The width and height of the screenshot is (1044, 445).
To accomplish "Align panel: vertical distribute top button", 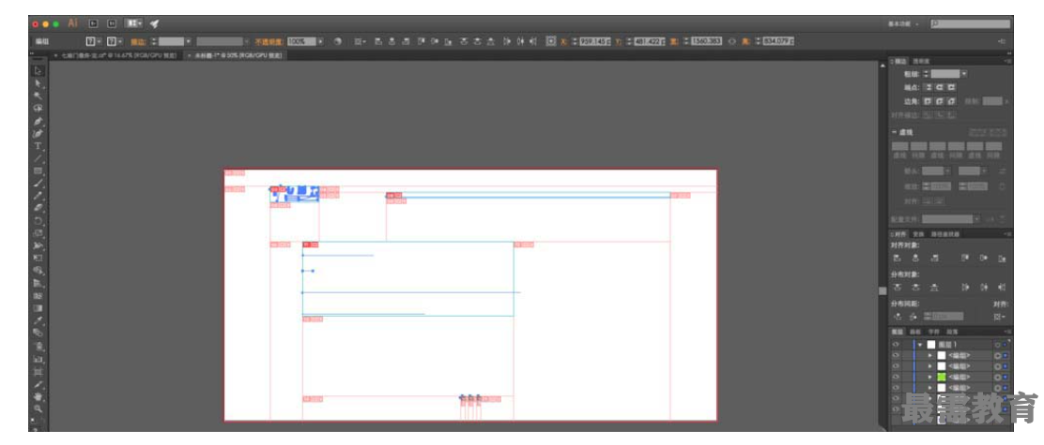I will (x=897, y=287).
